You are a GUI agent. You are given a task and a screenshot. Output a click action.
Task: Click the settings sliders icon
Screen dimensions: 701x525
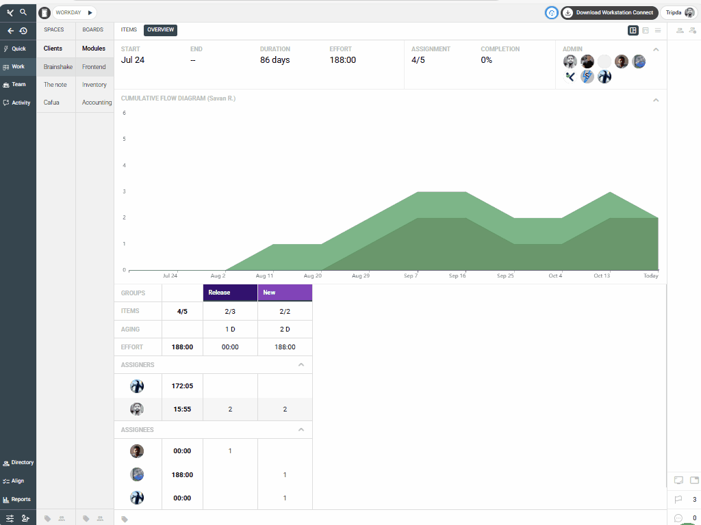(10, 518)
